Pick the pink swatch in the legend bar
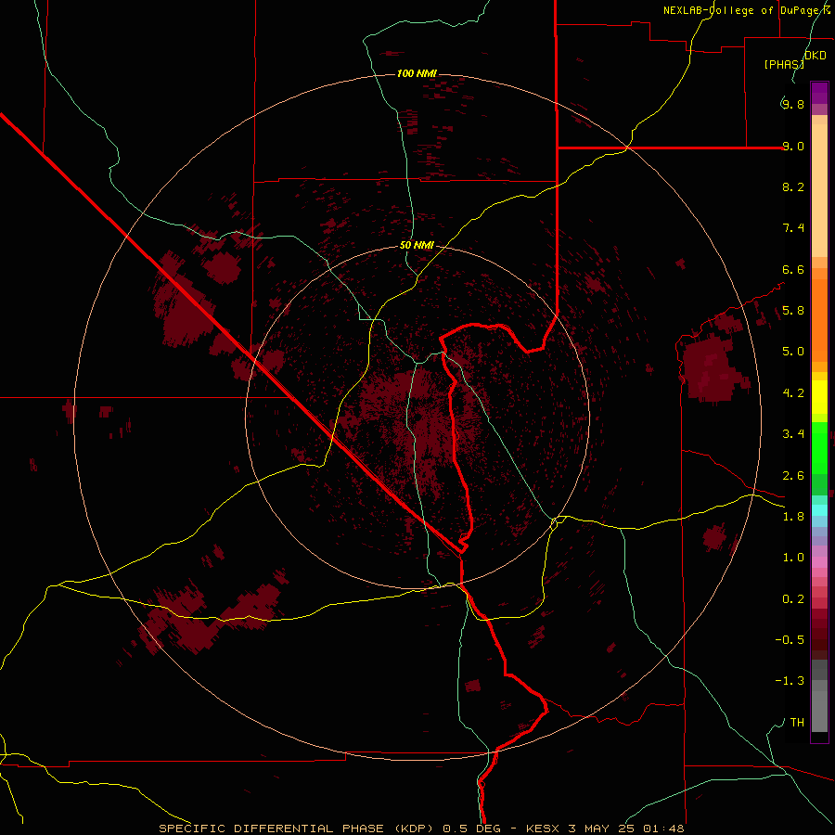The width and height of the screenshot is (835, 835). point(819,562)
